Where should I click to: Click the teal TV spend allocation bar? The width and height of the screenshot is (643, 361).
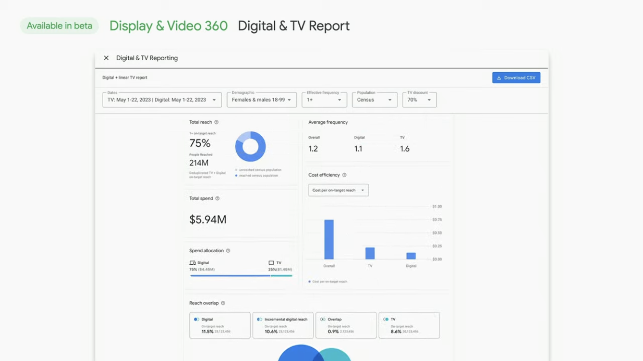click(x=281, y=275)
